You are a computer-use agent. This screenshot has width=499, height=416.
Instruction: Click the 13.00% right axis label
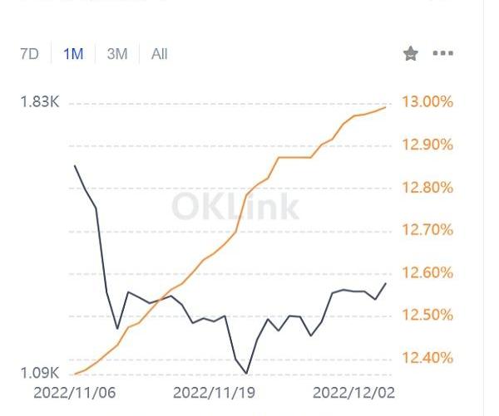427,102
